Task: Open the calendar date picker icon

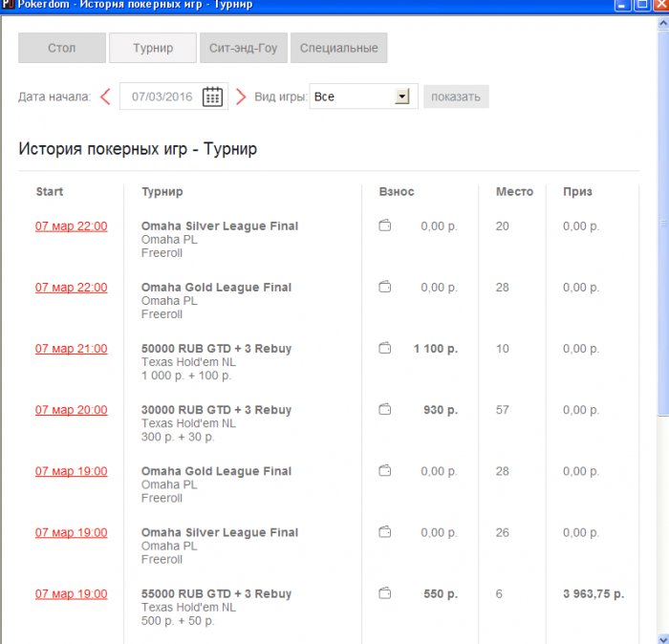Action: pos(212,97)
